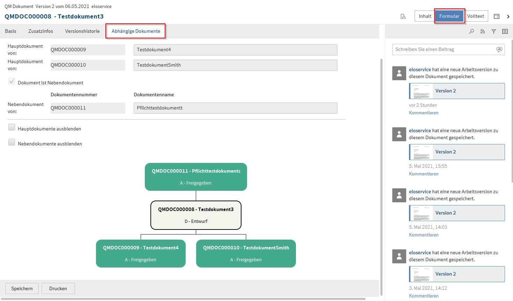Image resolution: width=513 pixels, height=301 pixels.
Task: Check the Nebendokumente ausblenden checkbox
Action: [x=12, y=142]
